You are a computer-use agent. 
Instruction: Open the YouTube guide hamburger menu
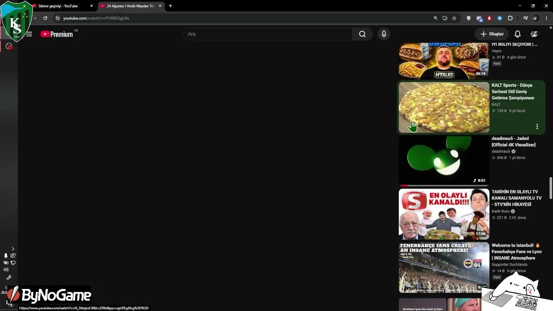coord(29,34)
